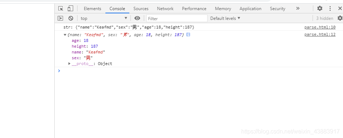This screenshot has width=343, height=138.
Task: Toggle the device toolbar icon
Action: point(70,9)
